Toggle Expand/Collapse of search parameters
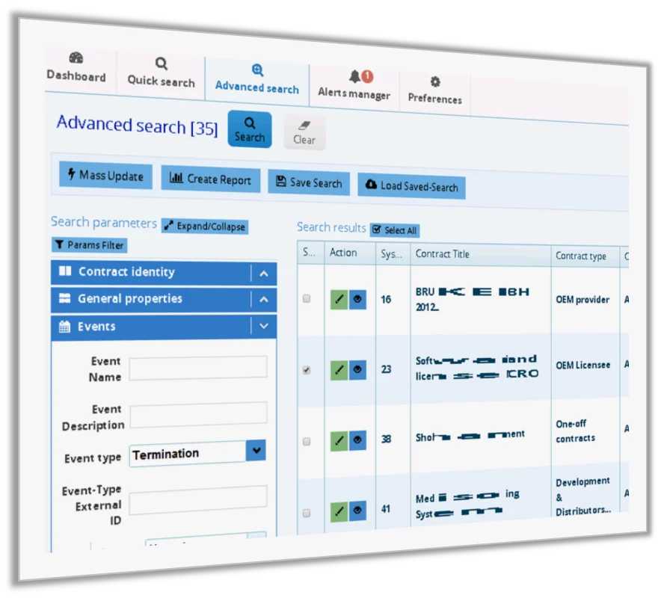This screenshot has width=658, height=598. click(x=205, y=226)
